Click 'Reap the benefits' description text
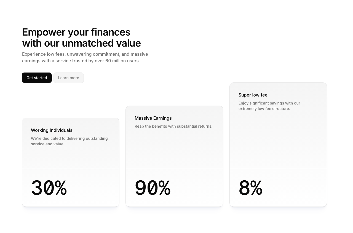Screen dimensions: 353x233 (173, 126)
